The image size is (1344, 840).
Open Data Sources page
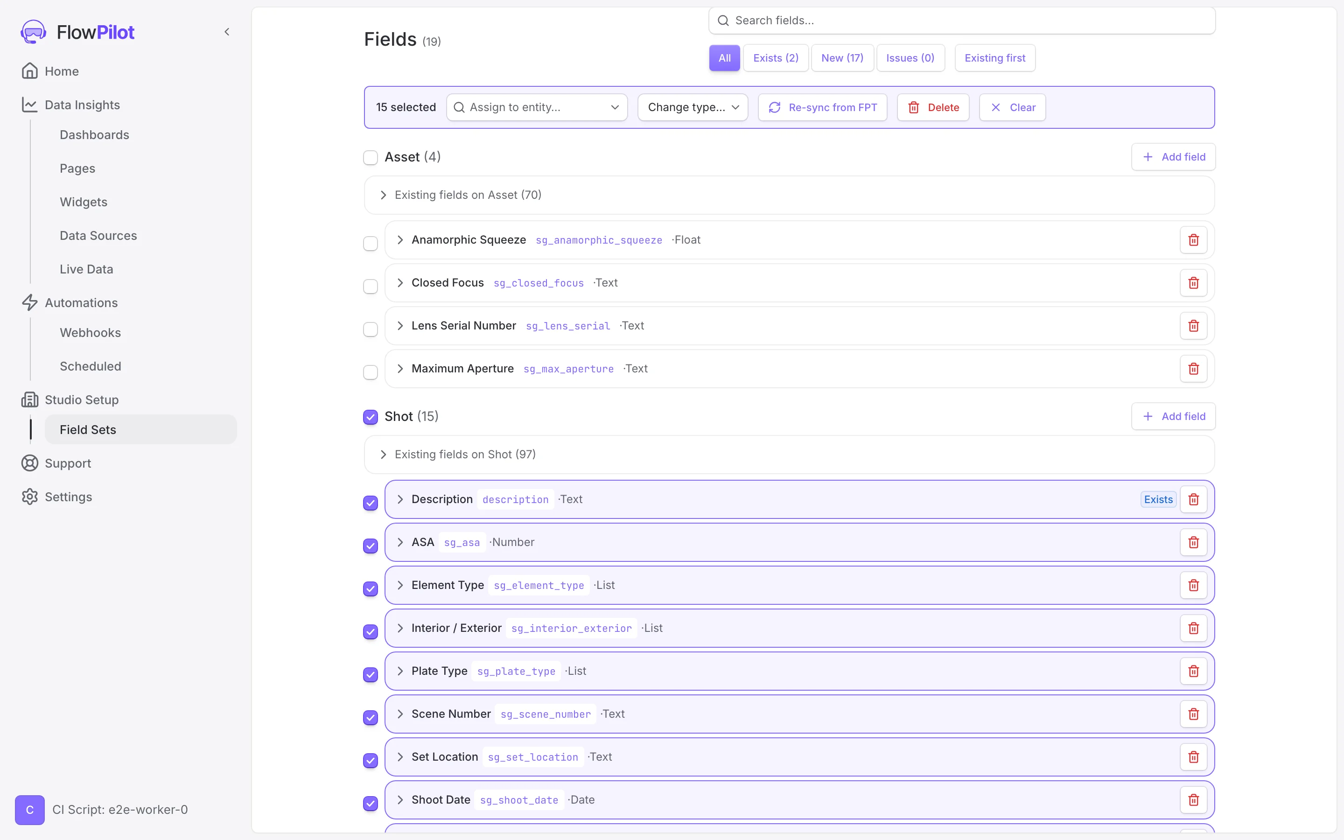98,236
